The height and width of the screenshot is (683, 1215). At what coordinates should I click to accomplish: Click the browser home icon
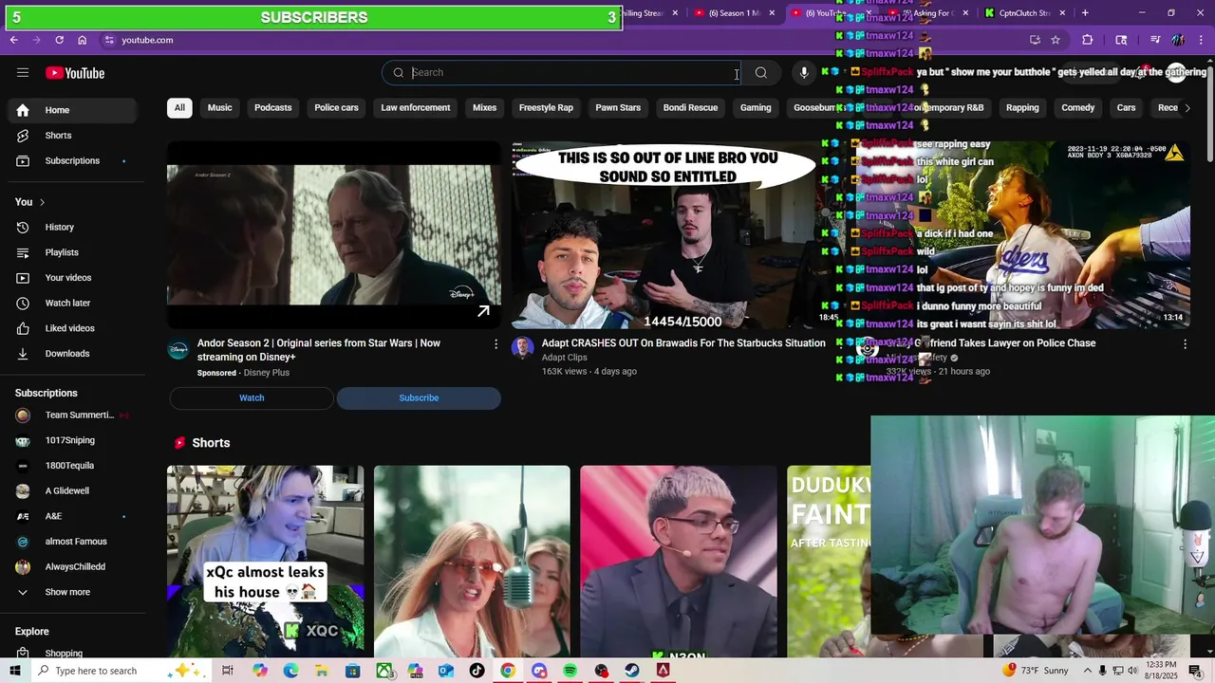click(83, 40)
